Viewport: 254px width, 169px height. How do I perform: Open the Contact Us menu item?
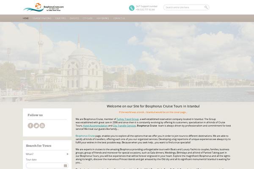[x=119, y=18]
